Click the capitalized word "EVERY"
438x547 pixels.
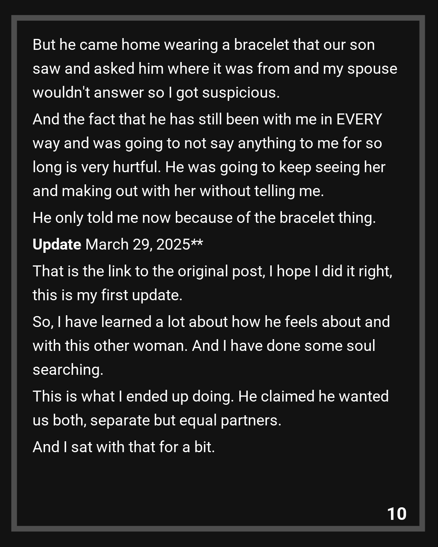[x=359, y=120]
